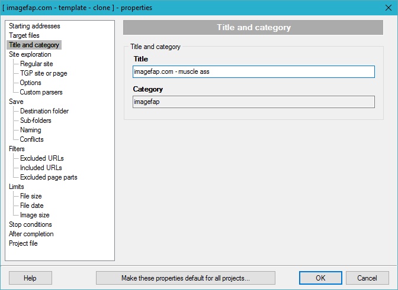The height and width of the screenshot is (290, 398).
Task: Open the Starting addresses section
Action: 34,26
